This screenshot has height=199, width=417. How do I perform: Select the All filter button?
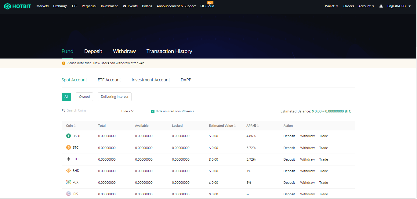coord(66,97)
